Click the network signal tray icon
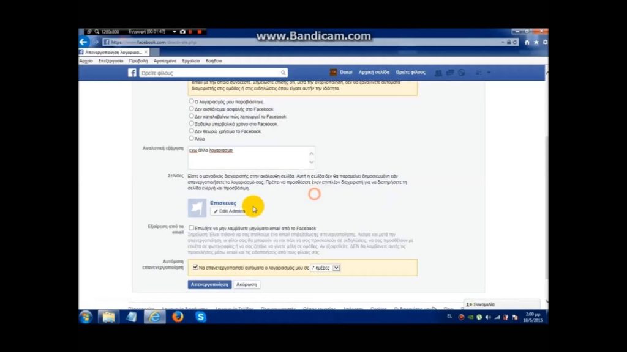Image resolution: width=627 pixels, height=352 pixels. point(497,317)
